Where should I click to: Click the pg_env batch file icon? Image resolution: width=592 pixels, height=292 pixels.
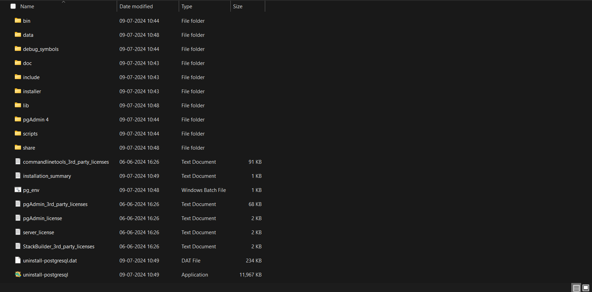[18, 190]
